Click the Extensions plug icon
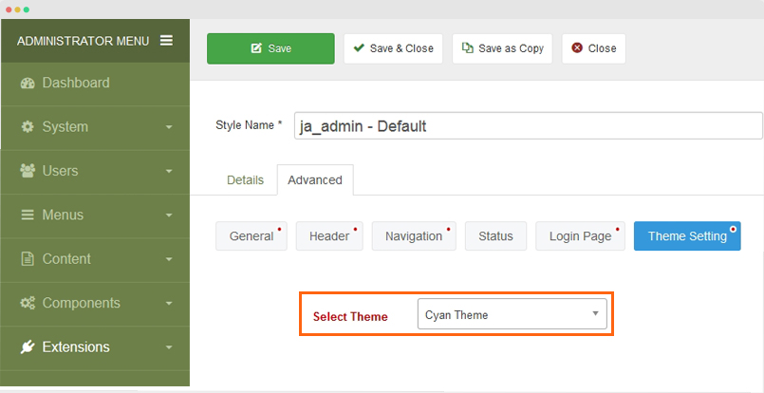This screenshot has height=393, width=764. 28,347
